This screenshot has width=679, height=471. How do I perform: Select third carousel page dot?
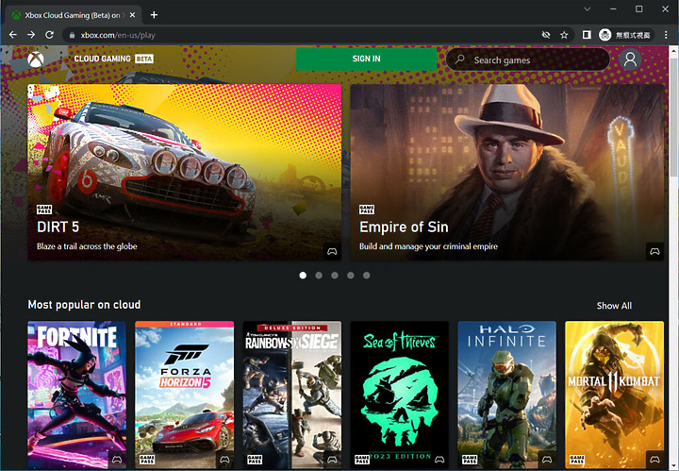point(335,276)
